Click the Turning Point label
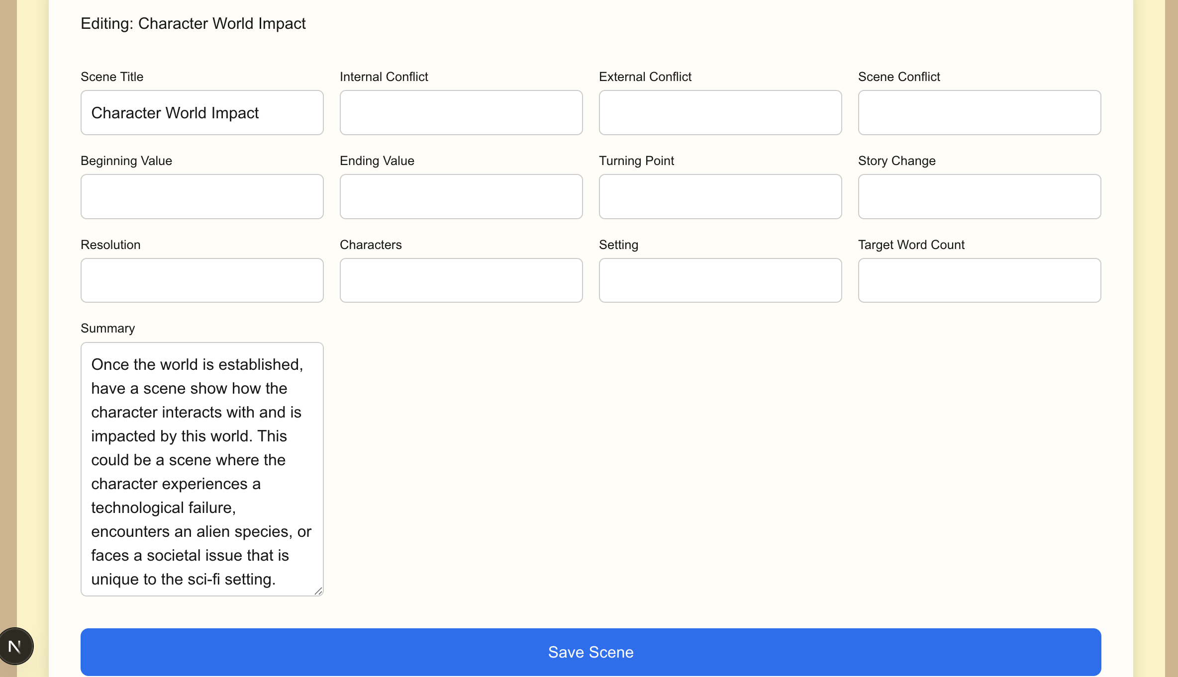Screen dimensions: 1178x677 tap(636, 161)
